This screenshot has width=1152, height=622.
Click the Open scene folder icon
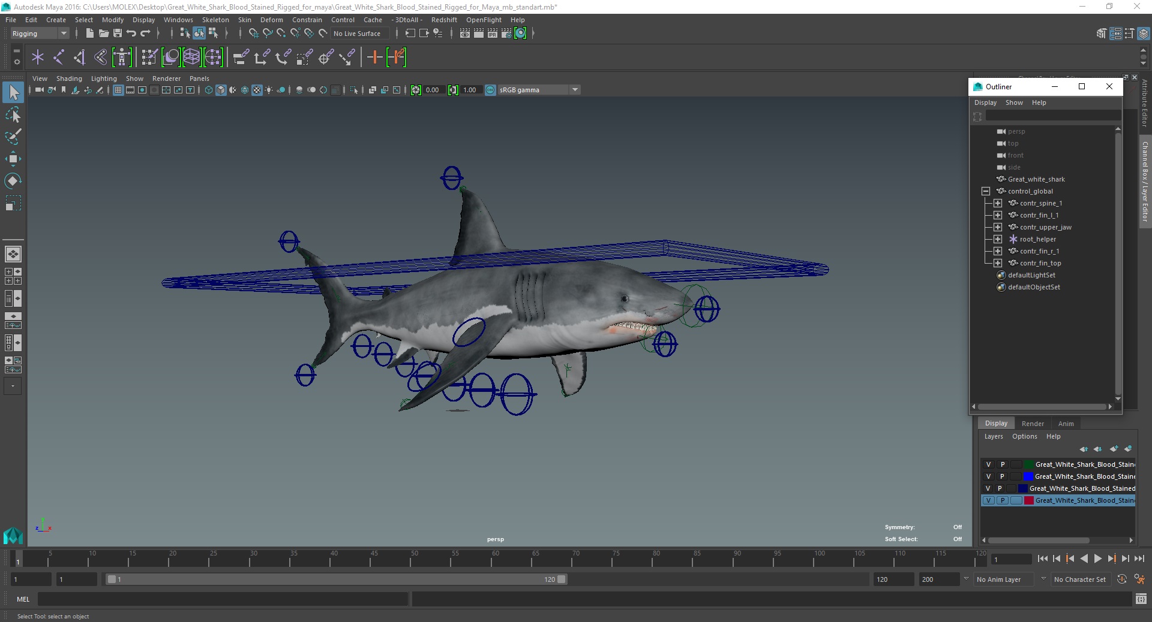(x=103, y=34)
